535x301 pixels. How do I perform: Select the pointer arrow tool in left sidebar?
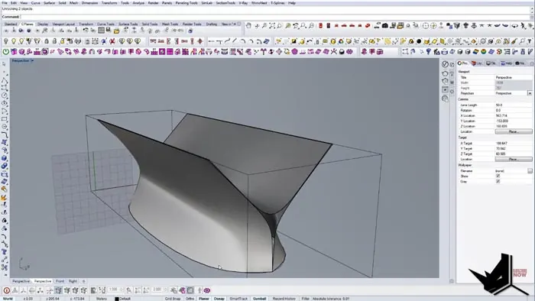4,64
